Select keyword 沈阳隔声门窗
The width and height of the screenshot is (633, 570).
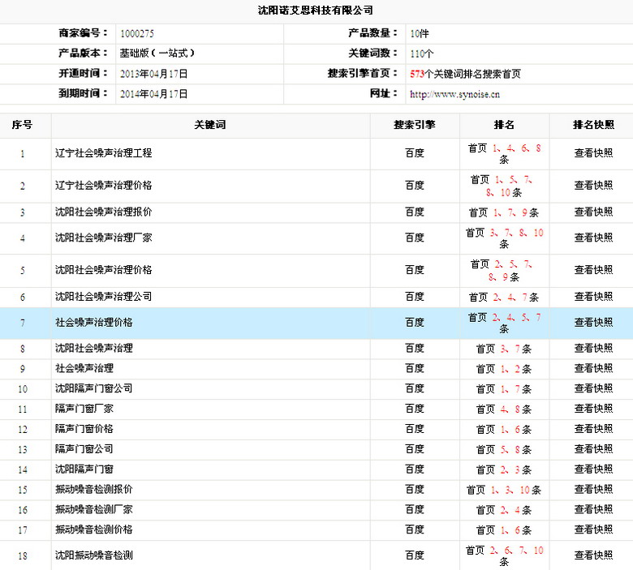pos(84,469)
